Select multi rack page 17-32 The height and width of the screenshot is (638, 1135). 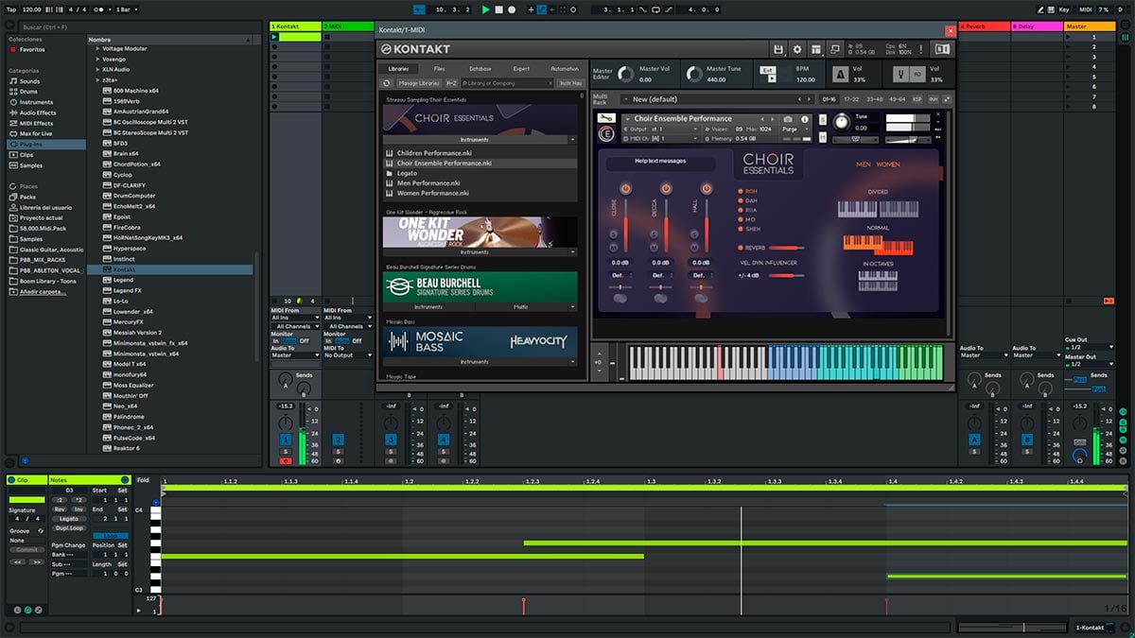coord(851,99)
